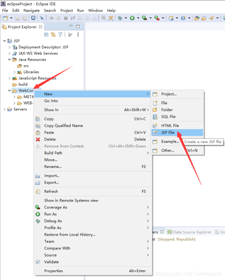The image size is (225, 280).
Task: Click the Resume debug toolbar icon
Action: tap(51, 18)
